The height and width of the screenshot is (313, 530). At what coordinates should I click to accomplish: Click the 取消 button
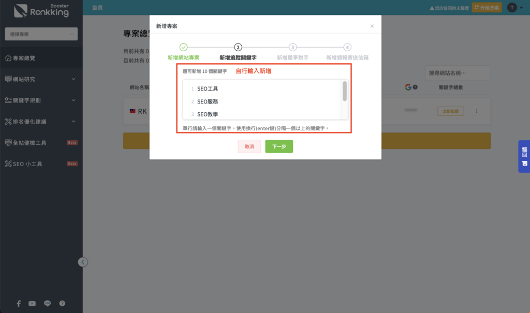[x=249, y=146]
